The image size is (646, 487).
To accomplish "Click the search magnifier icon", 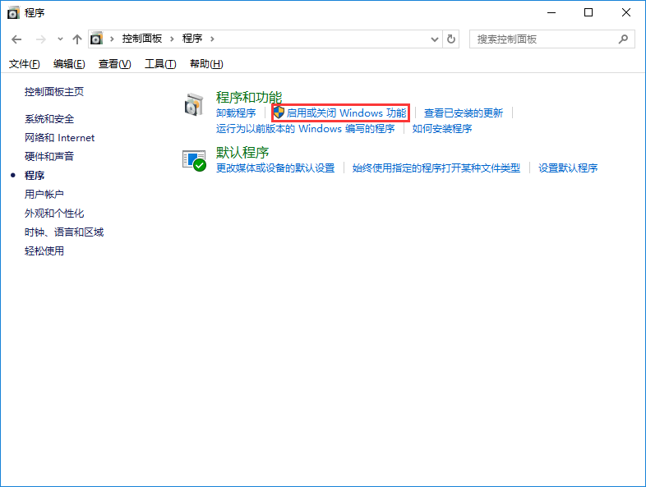I will coord(624,39).
